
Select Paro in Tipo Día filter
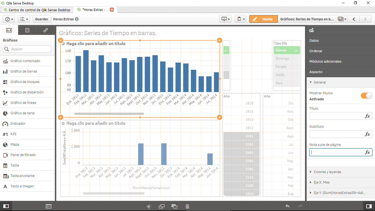click(287, 83)
